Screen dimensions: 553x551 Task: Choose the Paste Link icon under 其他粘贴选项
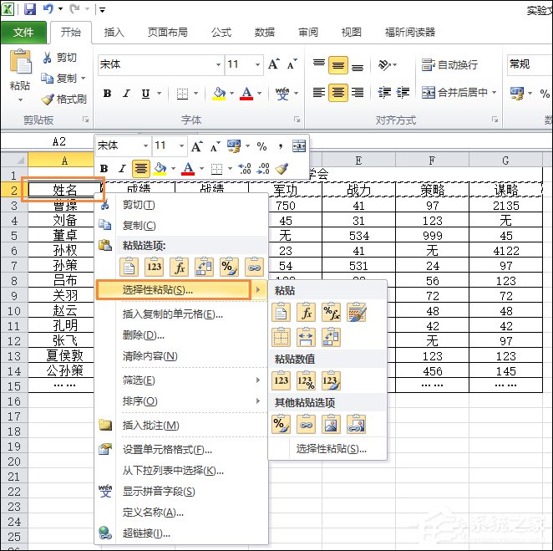coord(307,425)
